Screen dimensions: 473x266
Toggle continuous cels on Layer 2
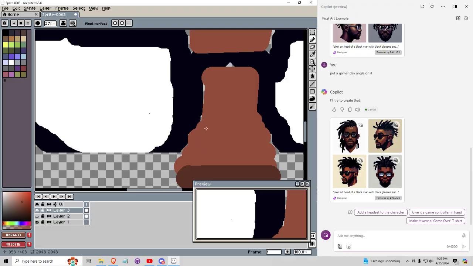(49, 216)
